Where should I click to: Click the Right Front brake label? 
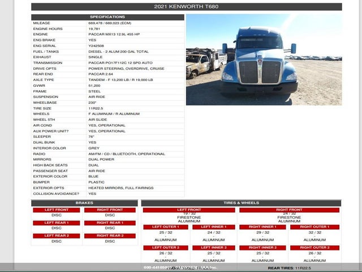coord(110,210)
